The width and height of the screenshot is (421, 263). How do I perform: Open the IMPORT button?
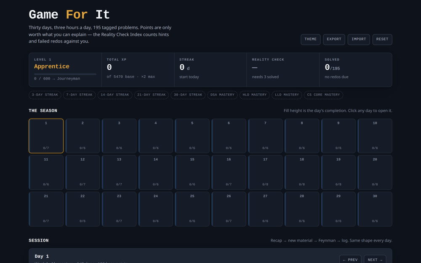tap(358, 40)
